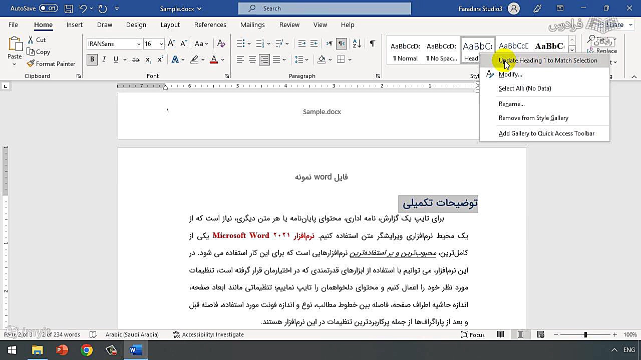Toggle right-to-left text direction
Screen dimensions: 641x360
[x=341, y=44]
